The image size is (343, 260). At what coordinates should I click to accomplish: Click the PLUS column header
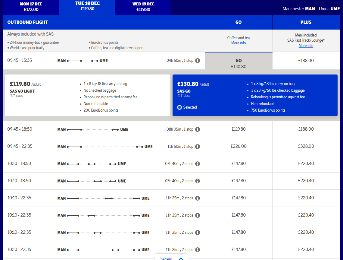[x=306, y=22]
